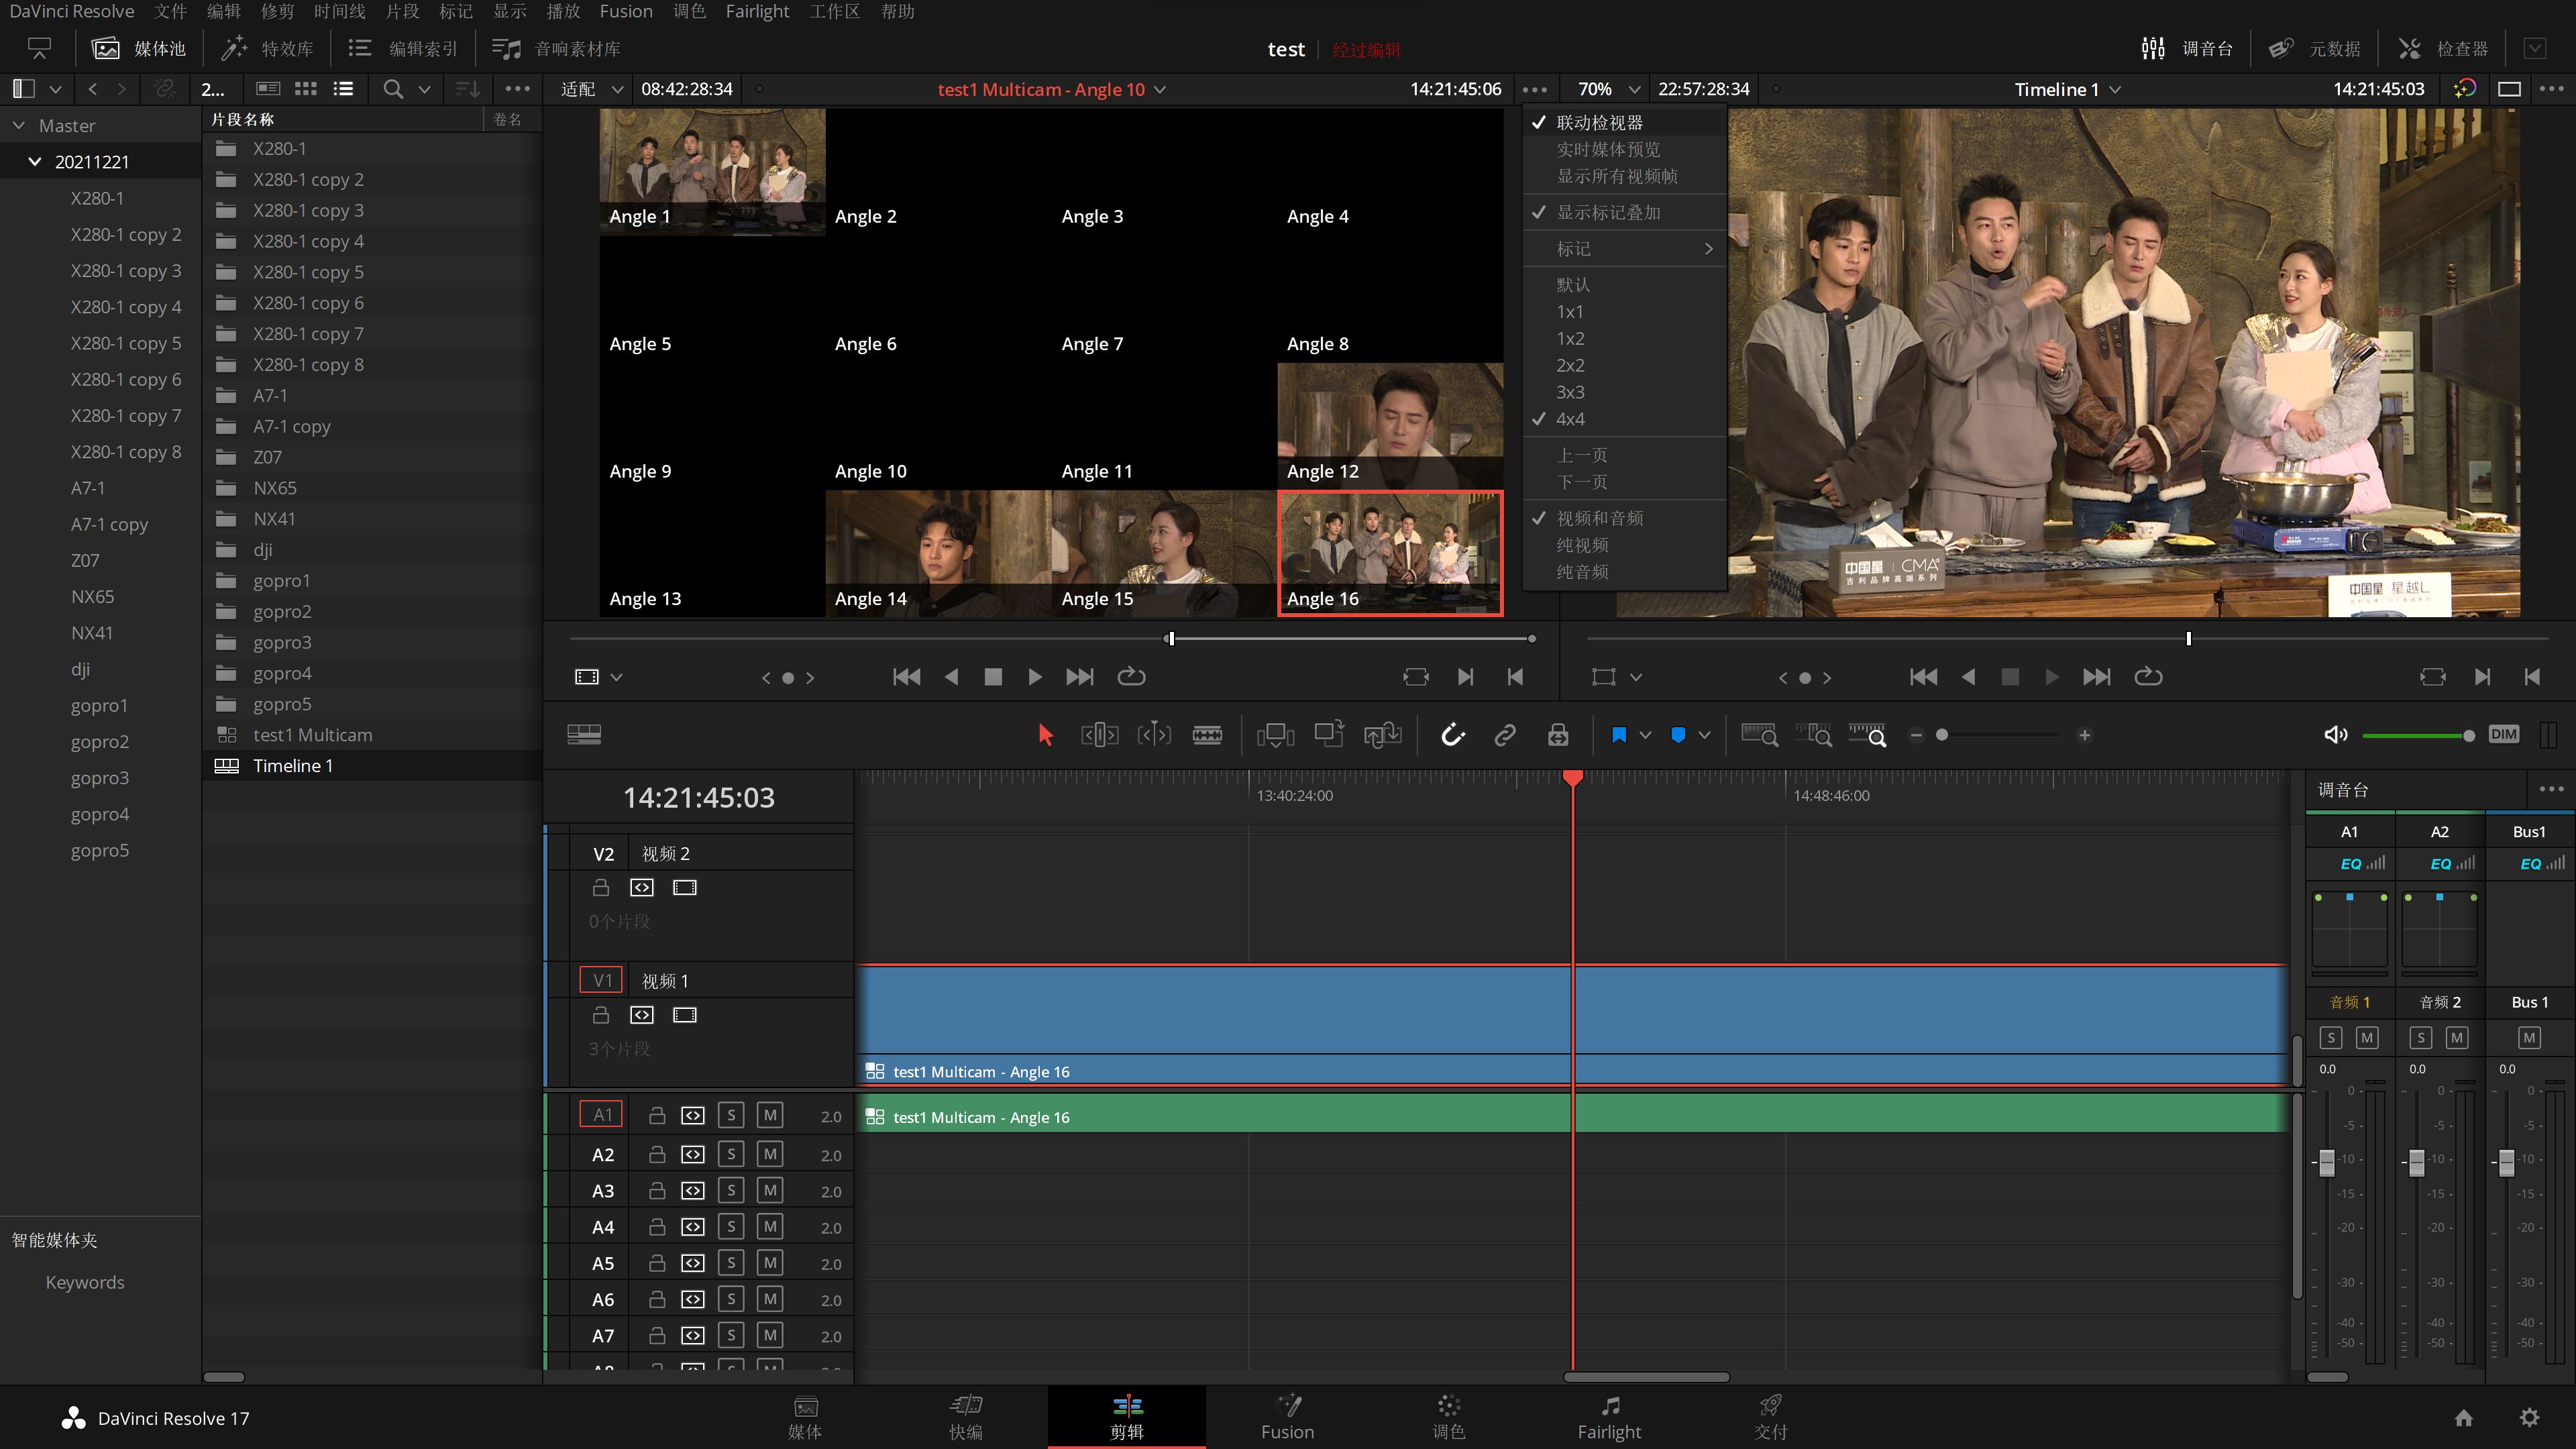Toggle timeline snapping magnet icon
This screenshot has height=1449, width=2576.
click(1453, 735)
